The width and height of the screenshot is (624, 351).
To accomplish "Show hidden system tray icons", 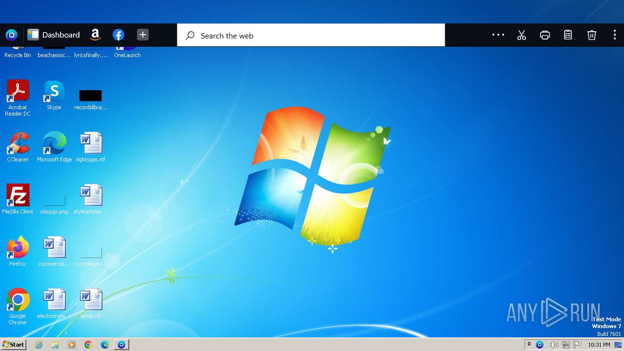I will pos(529,345).
